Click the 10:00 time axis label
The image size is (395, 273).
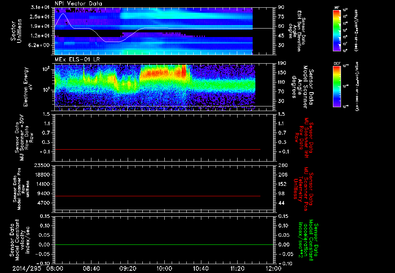click(x=164, y=269)
